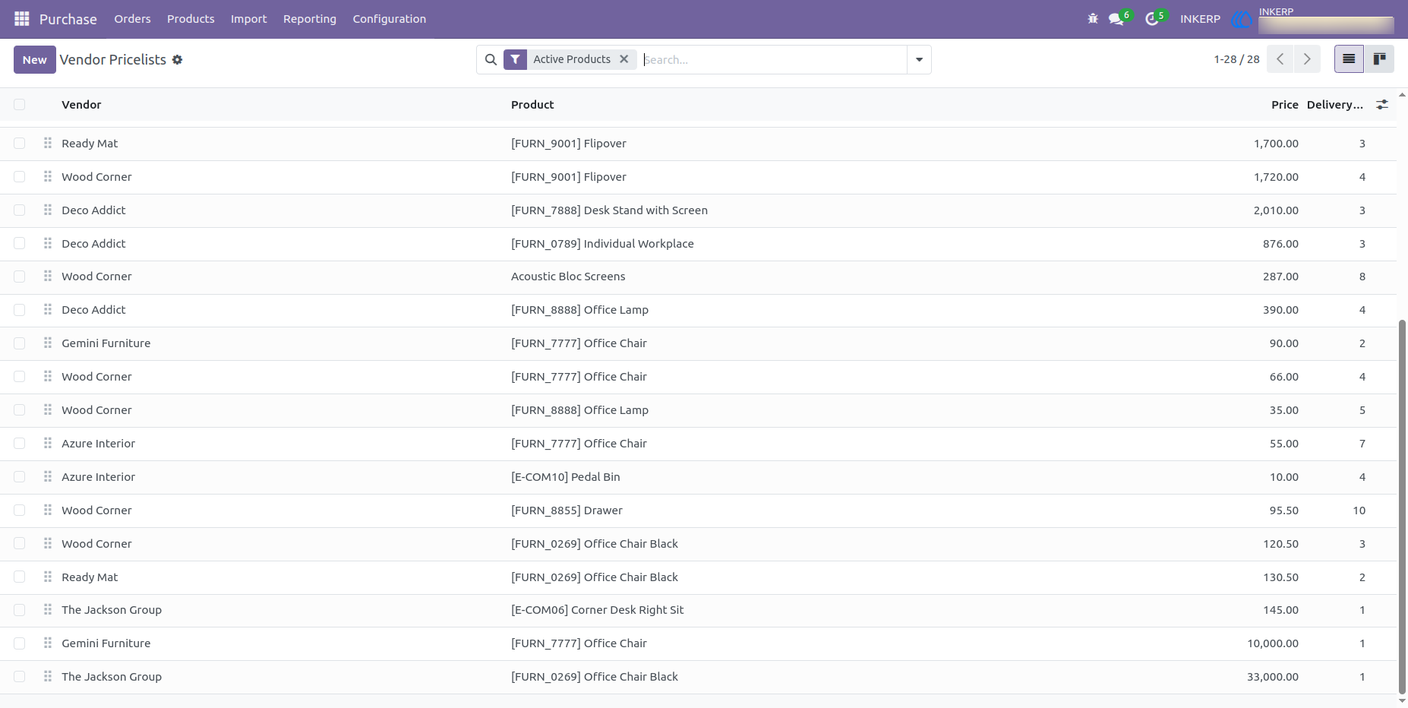1408x708 pixels.
Task: Click the pager 1-28 / 28
Action: click(1236, 59)
